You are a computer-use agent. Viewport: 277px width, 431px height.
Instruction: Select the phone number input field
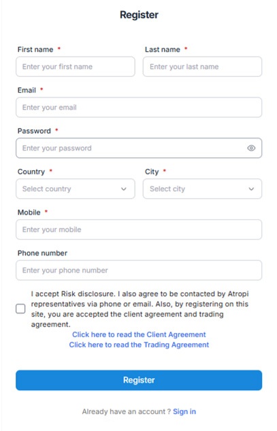coord(139,270)
